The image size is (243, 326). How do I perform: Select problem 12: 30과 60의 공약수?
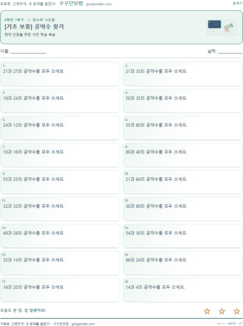coord(183,209)
